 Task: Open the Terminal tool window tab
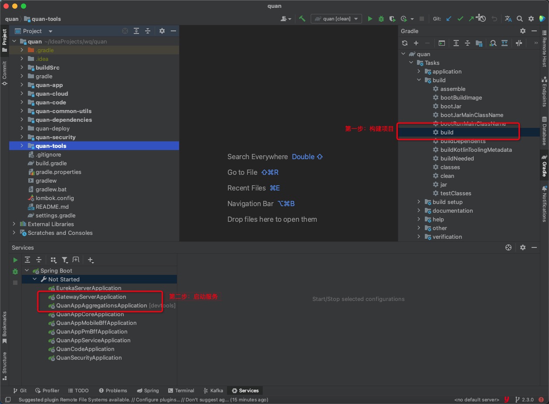pyautogui.click(x=180, y=391)
